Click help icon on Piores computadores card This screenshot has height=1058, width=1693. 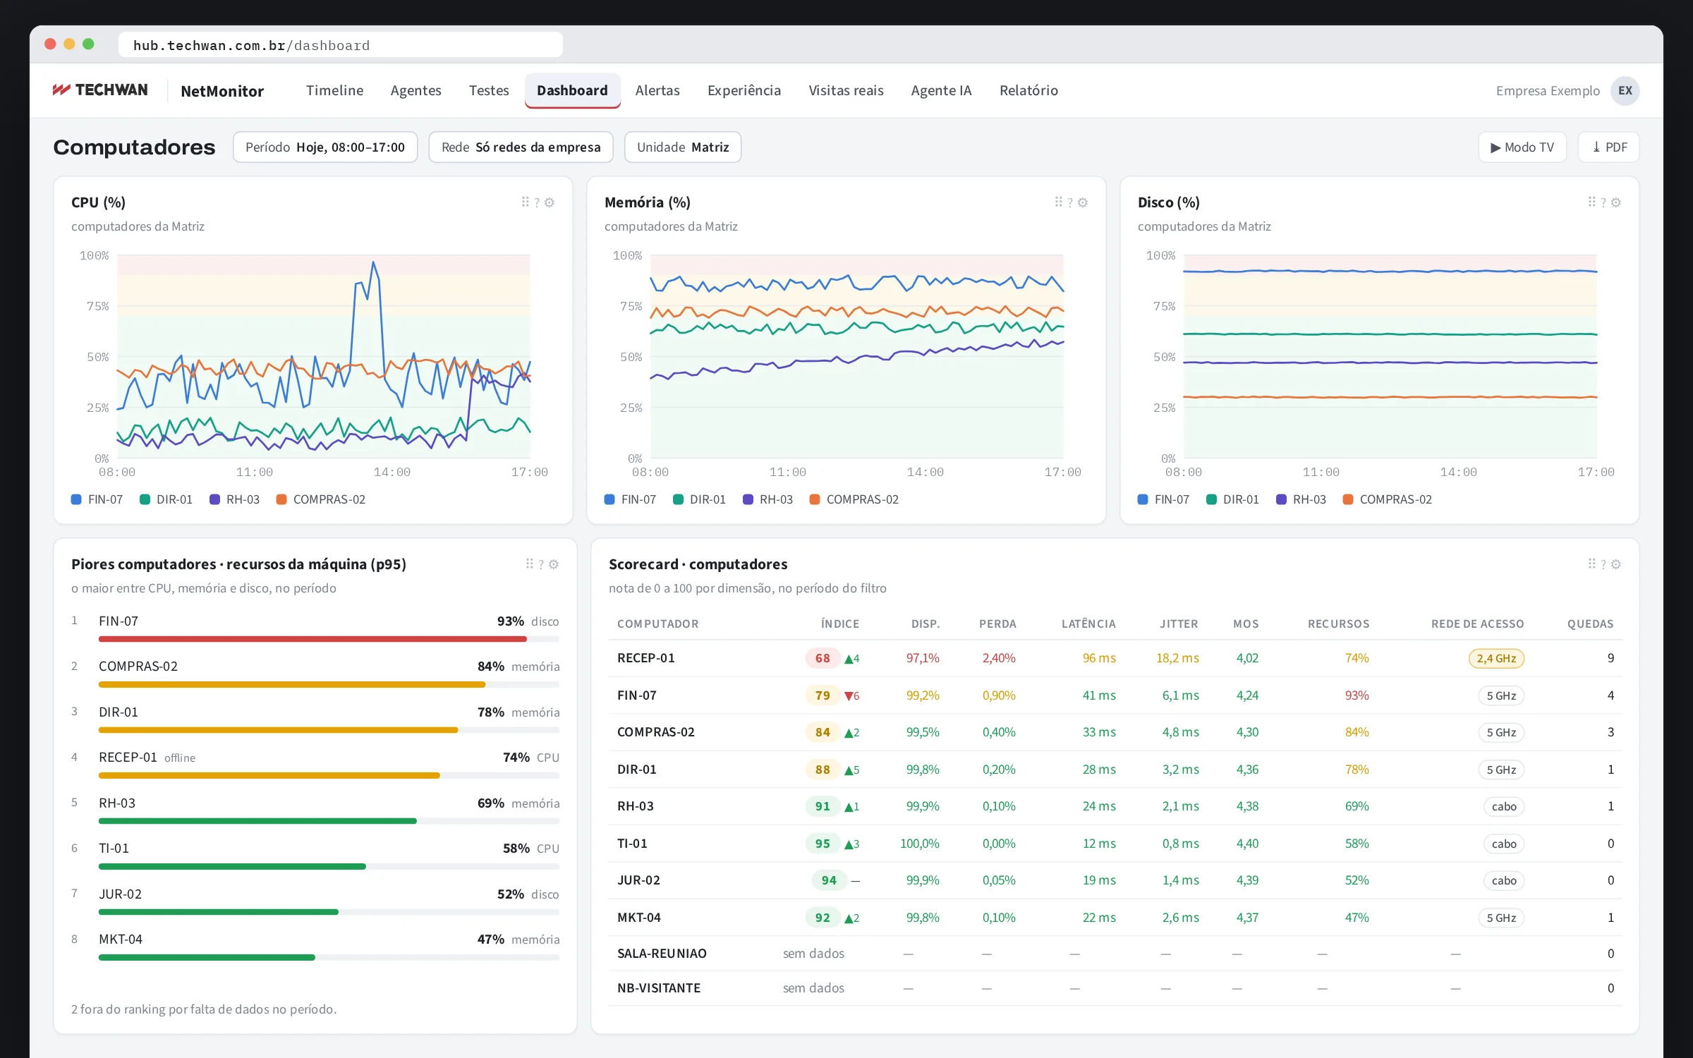pos(541,564)
